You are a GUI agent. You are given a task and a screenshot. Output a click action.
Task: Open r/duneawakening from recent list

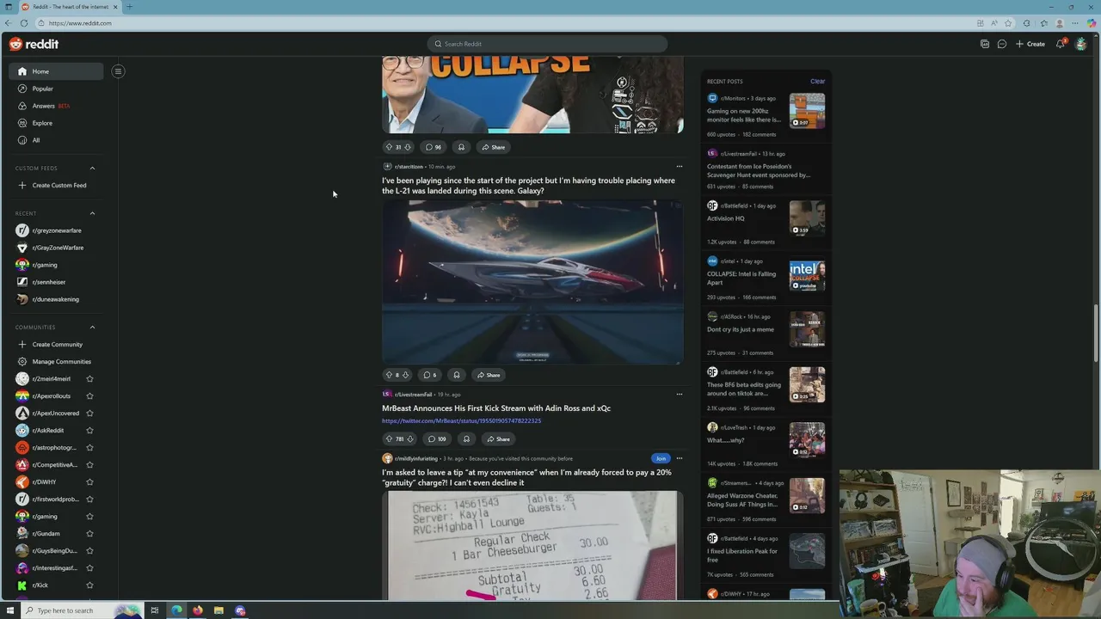coord(57,299)
